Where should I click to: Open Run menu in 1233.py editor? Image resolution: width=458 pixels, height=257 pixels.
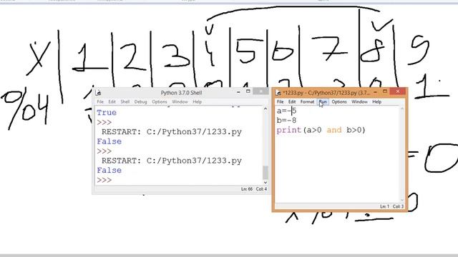323,101
